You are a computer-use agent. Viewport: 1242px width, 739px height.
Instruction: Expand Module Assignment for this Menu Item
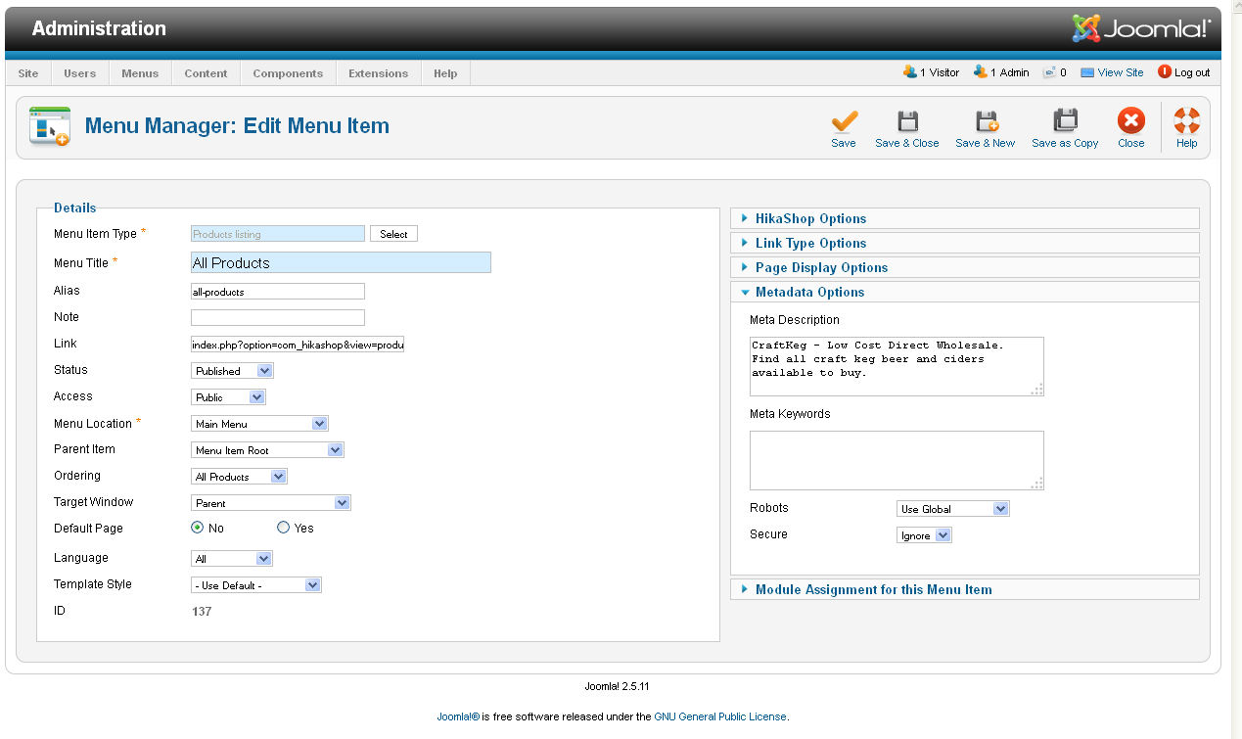[x=965, y=589]
